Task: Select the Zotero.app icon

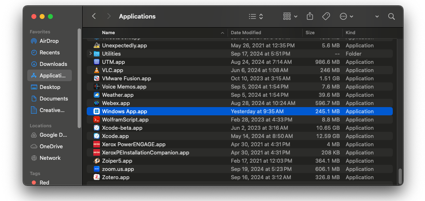Action: tap(97, 178)
